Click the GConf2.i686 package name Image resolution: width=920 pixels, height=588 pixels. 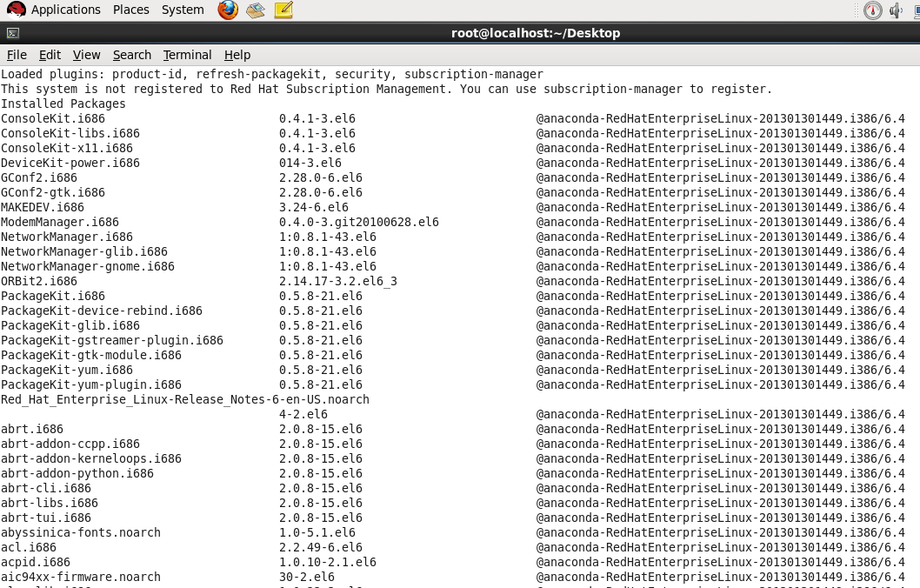point(39,177)
